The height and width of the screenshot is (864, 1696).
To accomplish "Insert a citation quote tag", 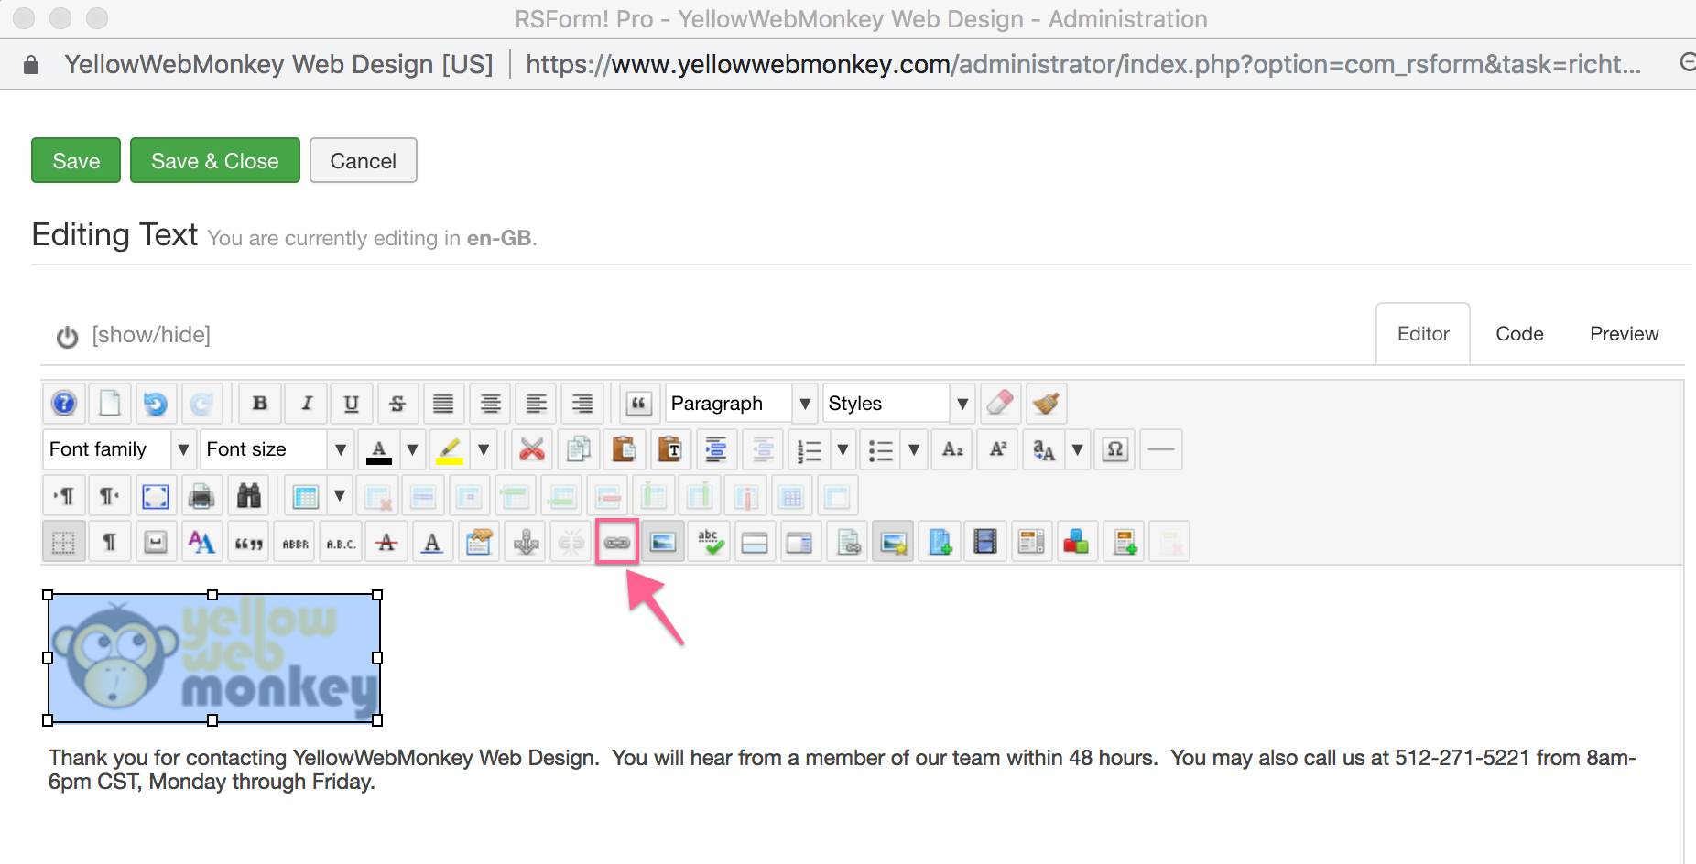I will (249, 543).
